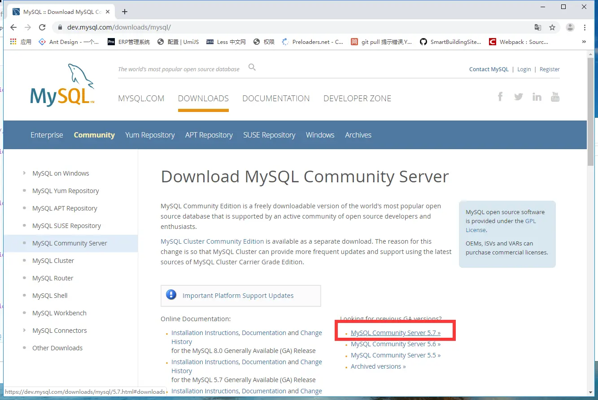This screenshot has height=400, width=598.
Task: Click the site search magnifier icon
Action: (252, 67)
